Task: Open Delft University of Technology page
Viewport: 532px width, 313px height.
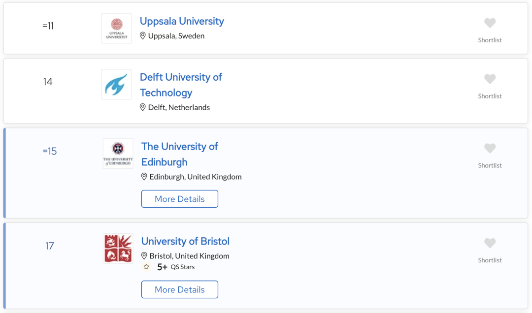Action: (x=181, y=85)
